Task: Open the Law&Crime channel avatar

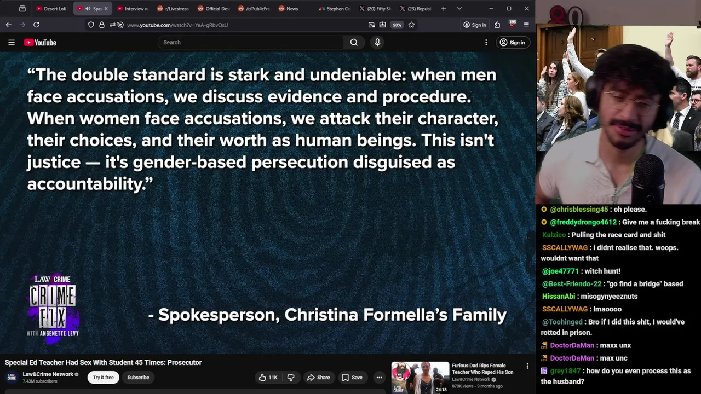Action: (x=11, y=377)
